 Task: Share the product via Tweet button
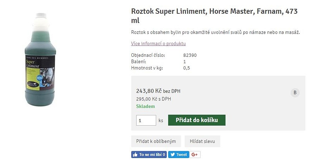click(x=179, y=155)
